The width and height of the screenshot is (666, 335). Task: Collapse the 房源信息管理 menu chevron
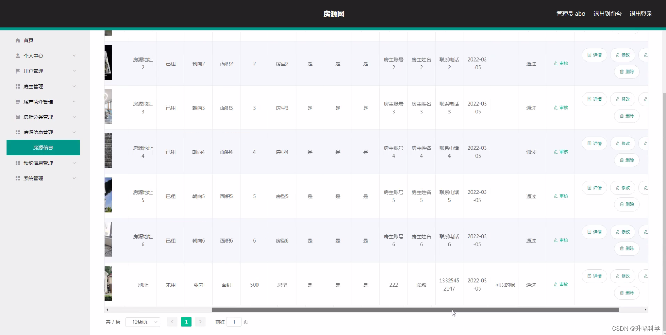74,132
